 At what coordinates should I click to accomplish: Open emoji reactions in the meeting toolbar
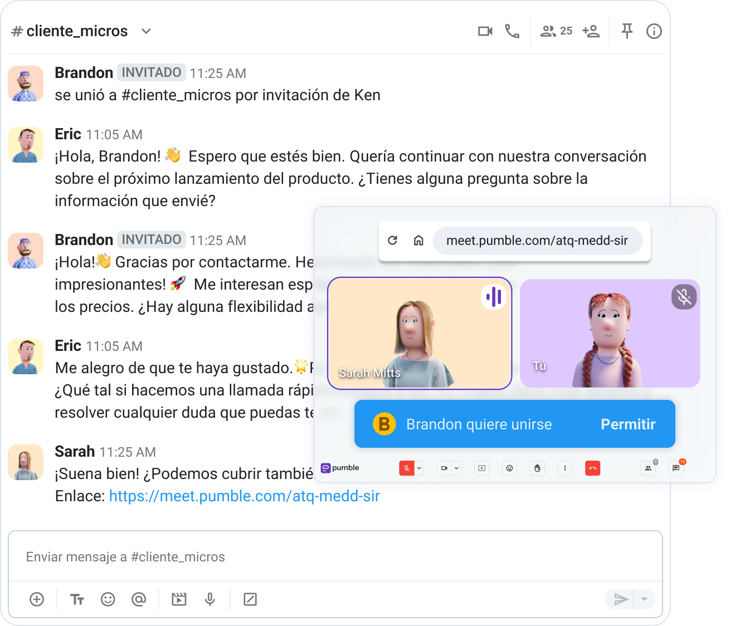(x=509, y=468)
